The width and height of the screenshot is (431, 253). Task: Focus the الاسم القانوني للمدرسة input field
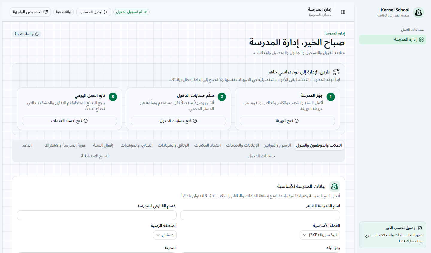coord(97,215)
